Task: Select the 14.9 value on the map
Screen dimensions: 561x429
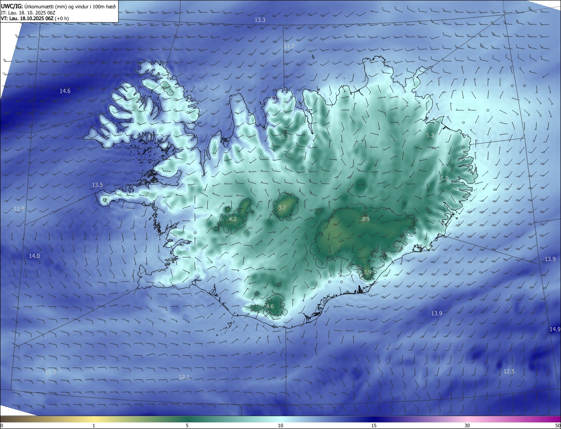Action: tap(555, 329)
